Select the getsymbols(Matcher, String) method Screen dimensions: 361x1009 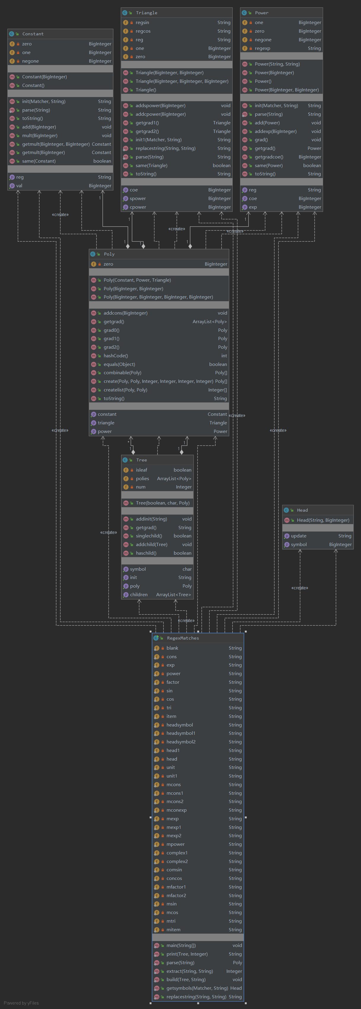point(198,988)
